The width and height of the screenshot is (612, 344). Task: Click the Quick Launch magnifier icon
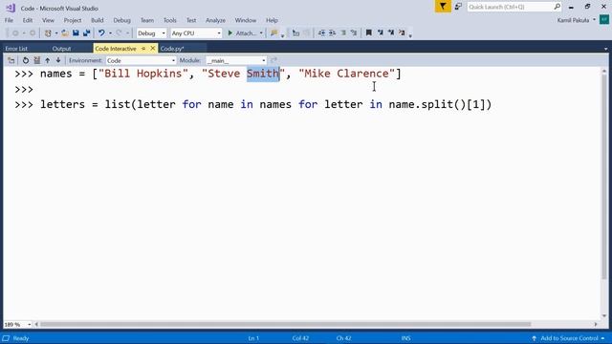tap(557, 7)
